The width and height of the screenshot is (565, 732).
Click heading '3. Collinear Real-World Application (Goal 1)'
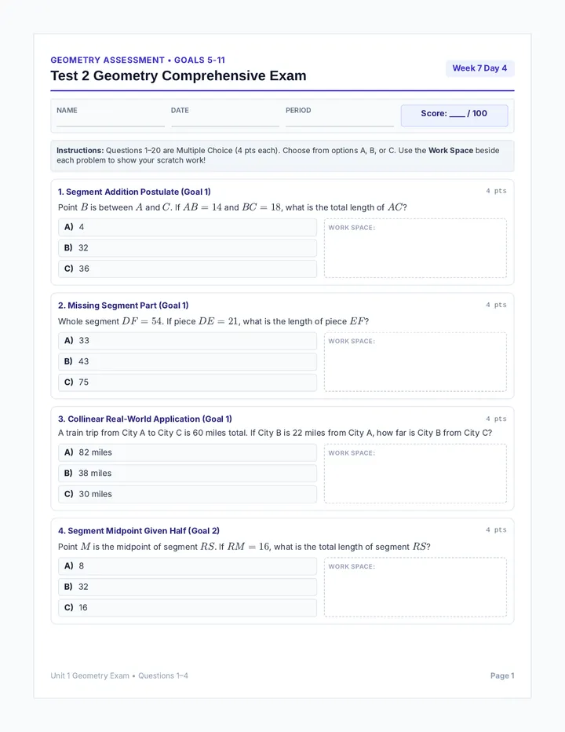[x=145, y=419]
